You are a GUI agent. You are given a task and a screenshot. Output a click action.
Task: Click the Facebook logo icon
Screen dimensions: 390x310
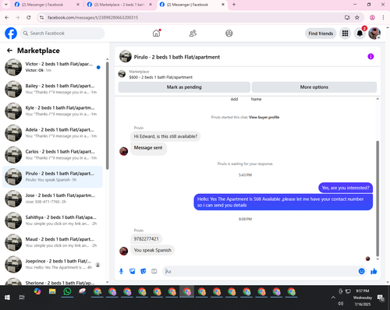pos(11,33)
